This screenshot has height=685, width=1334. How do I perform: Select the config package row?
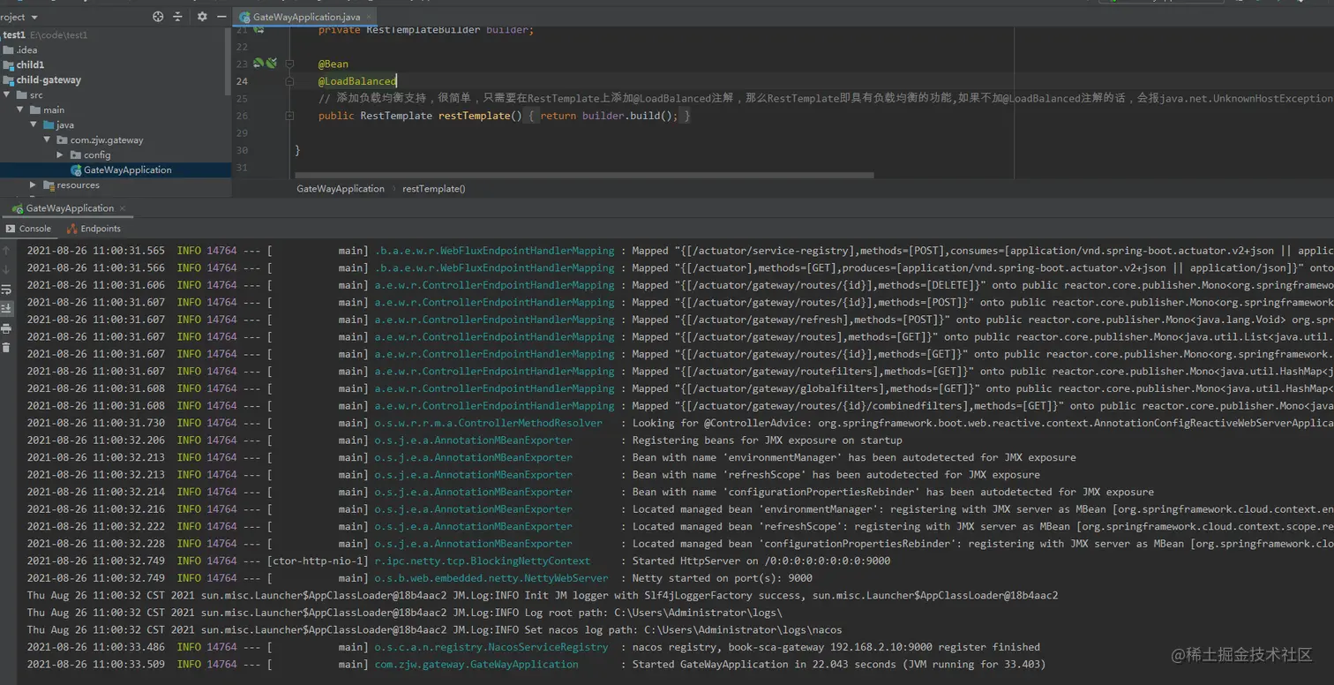point(116,154)
